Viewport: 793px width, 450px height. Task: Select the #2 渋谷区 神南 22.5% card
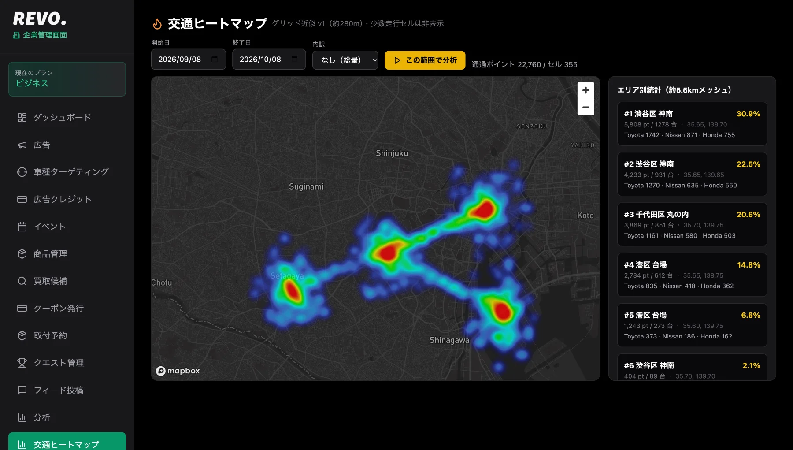(692, 174)
